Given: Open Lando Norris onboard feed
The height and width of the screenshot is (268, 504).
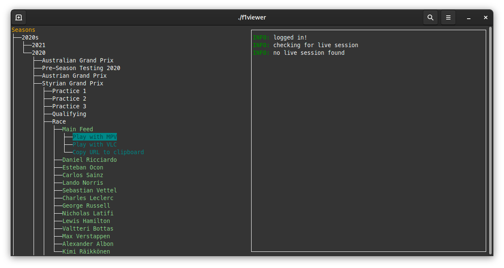Looking at the screenshot, I should tap(83, 183).
